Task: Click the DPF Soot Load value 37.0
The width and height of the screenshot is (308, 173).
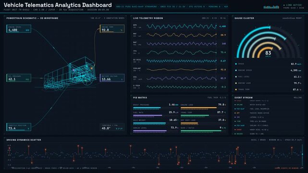Action: 221,120
